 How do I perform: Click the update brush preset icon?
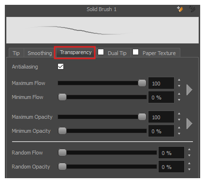[x=192, y=9]
